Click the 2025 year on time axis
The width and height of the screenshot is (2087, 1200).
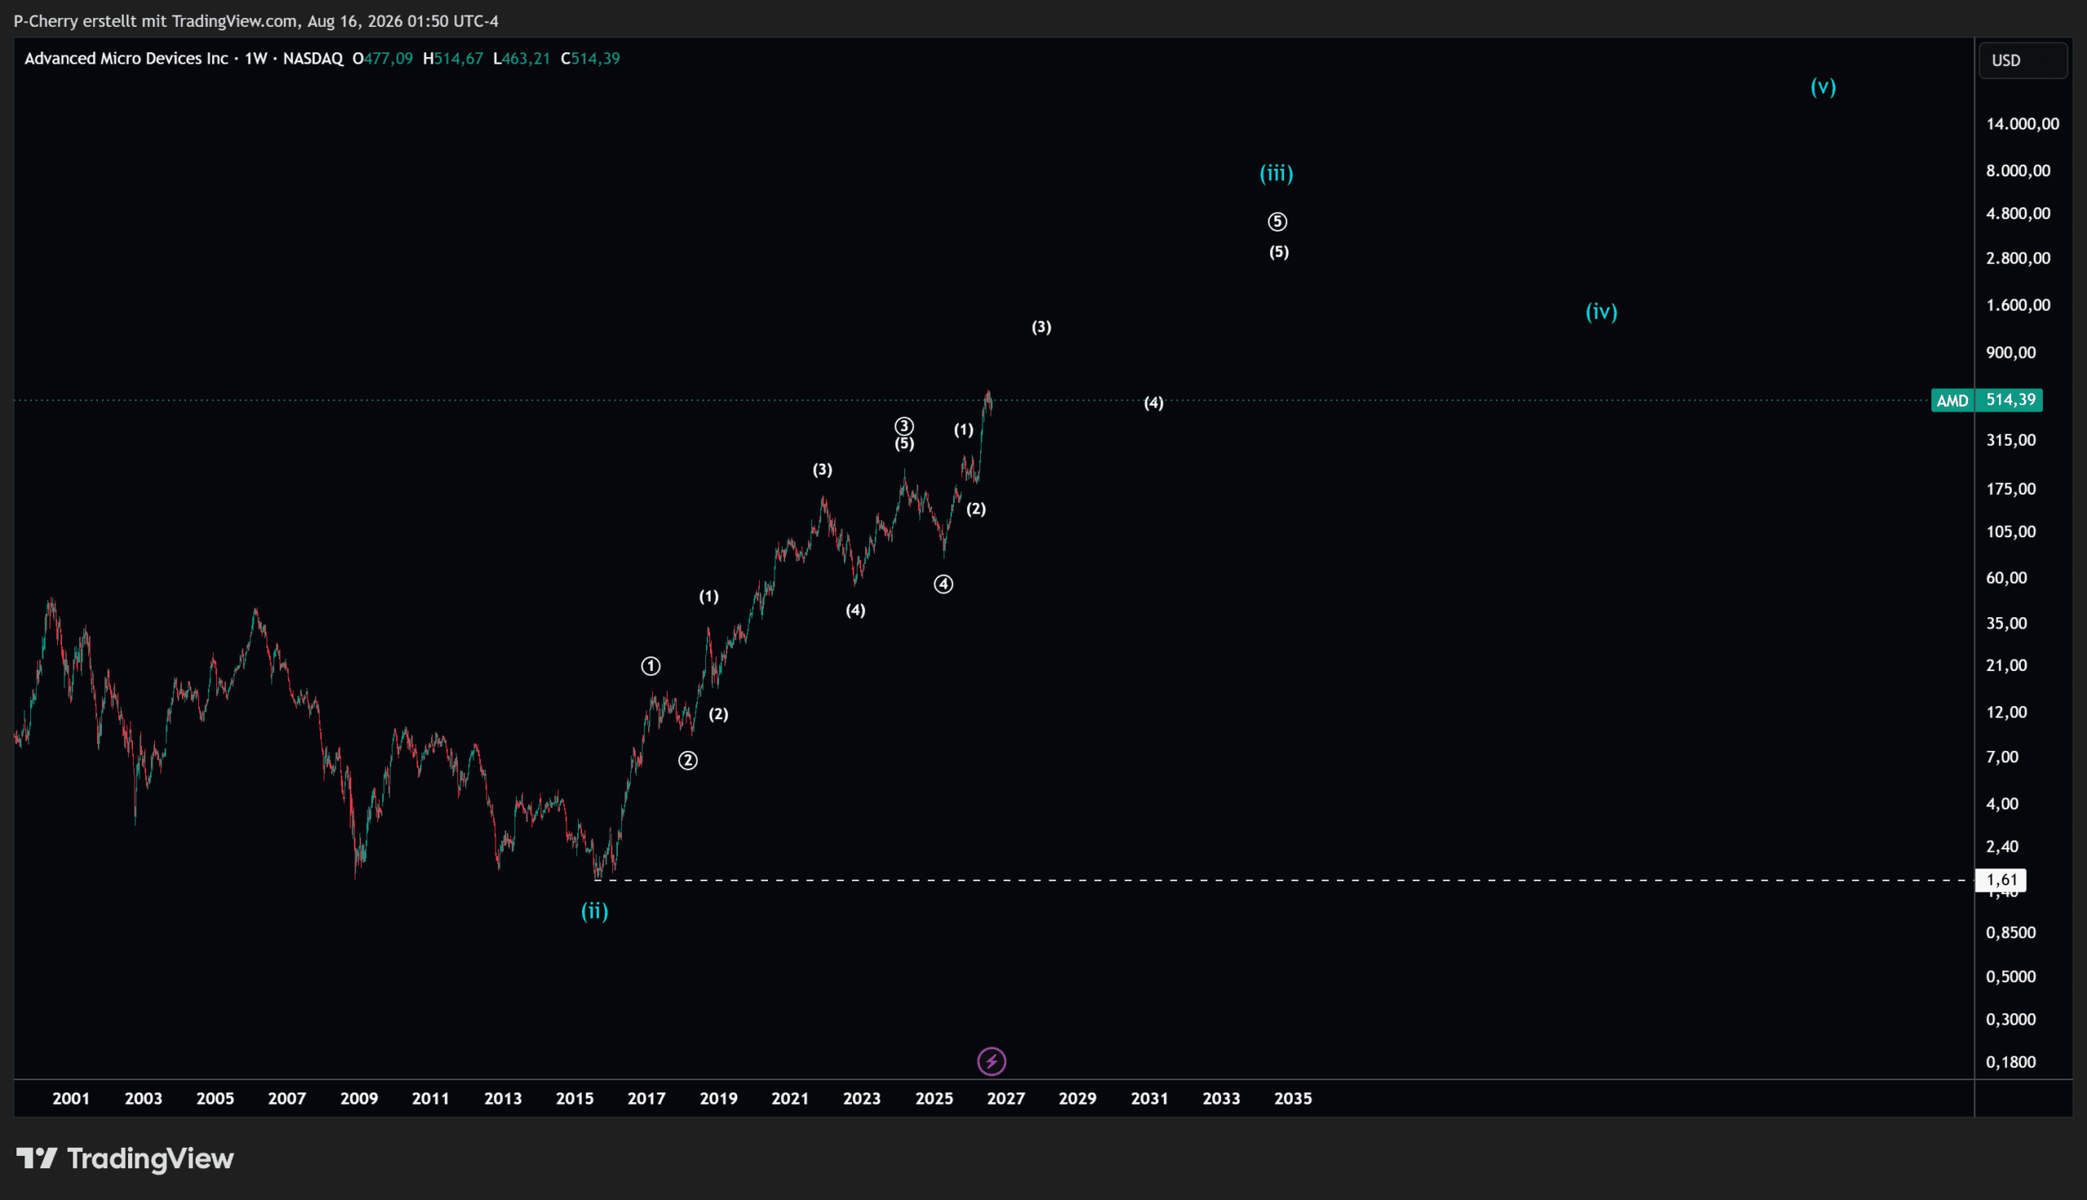point(934,1099)
